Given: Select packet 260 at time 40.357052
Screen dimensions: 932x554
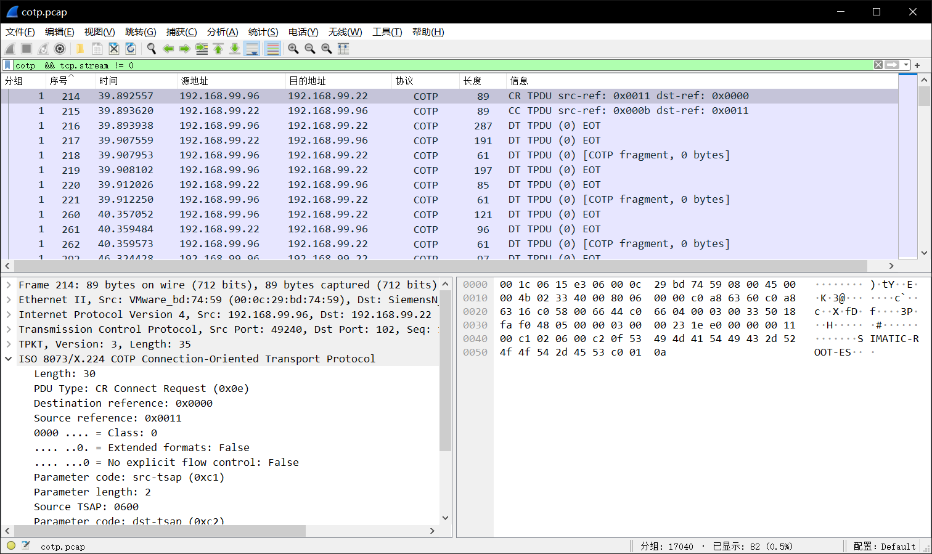Looking at the screenshot, I should pos(449,214).
